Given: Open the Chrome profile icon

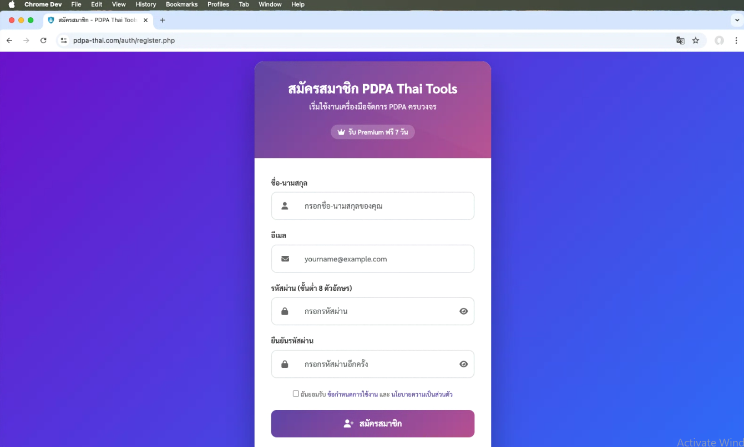Looking at the screenshot, I should tap(719, 40).
